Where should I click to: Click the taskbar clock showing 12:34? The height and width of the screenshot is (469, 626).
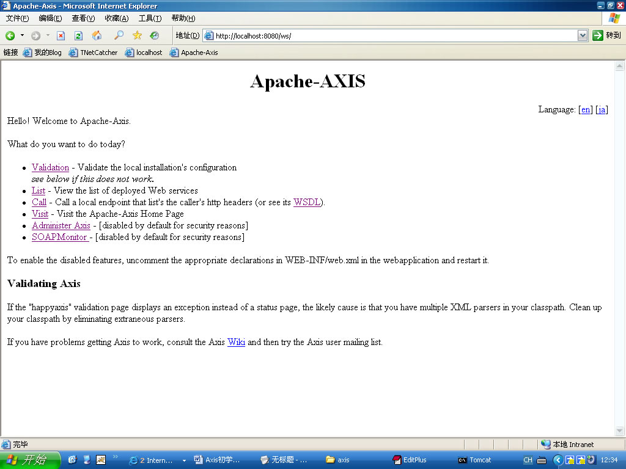click(x=609, y=460)
